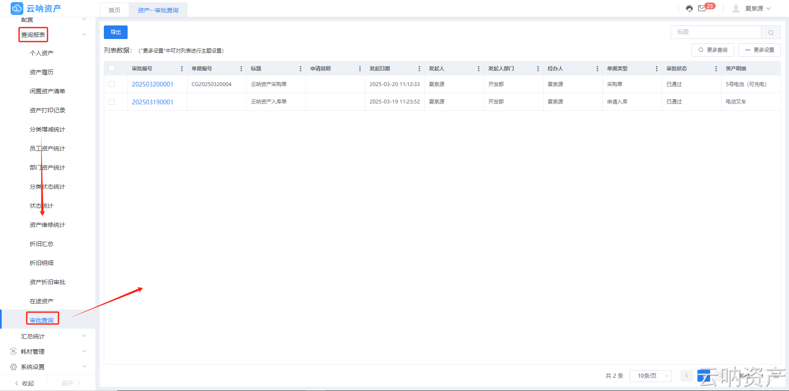Open column menu for 申请说明 header

pyautogui.click(x=360, y=69)
